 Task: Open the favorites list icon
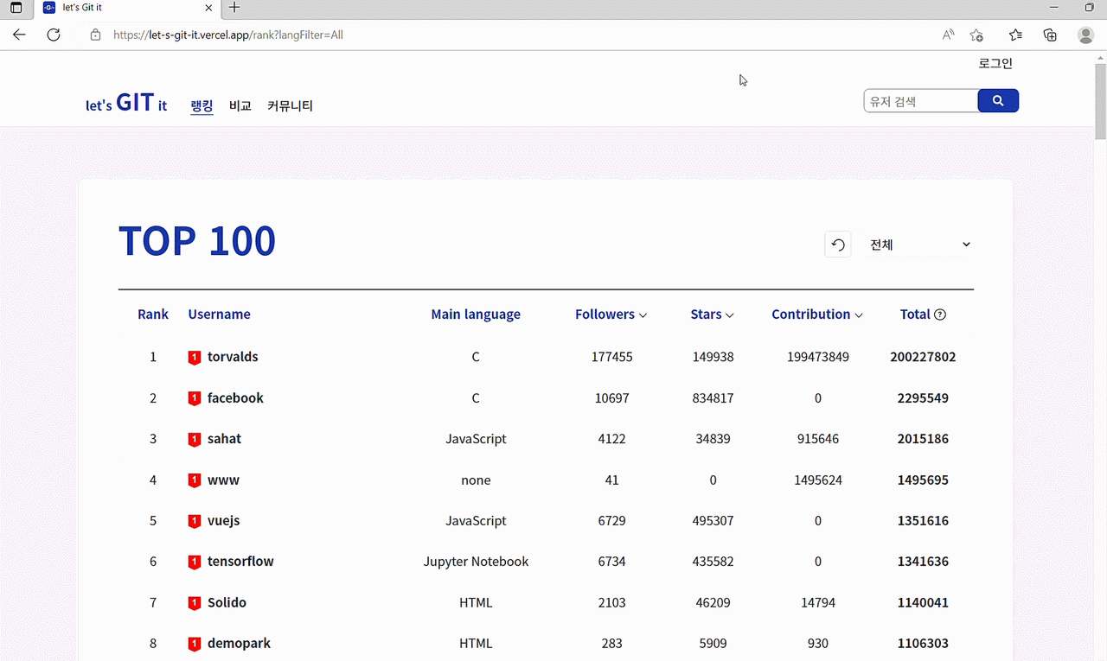pyautogui.click(x=1015, y=35)
